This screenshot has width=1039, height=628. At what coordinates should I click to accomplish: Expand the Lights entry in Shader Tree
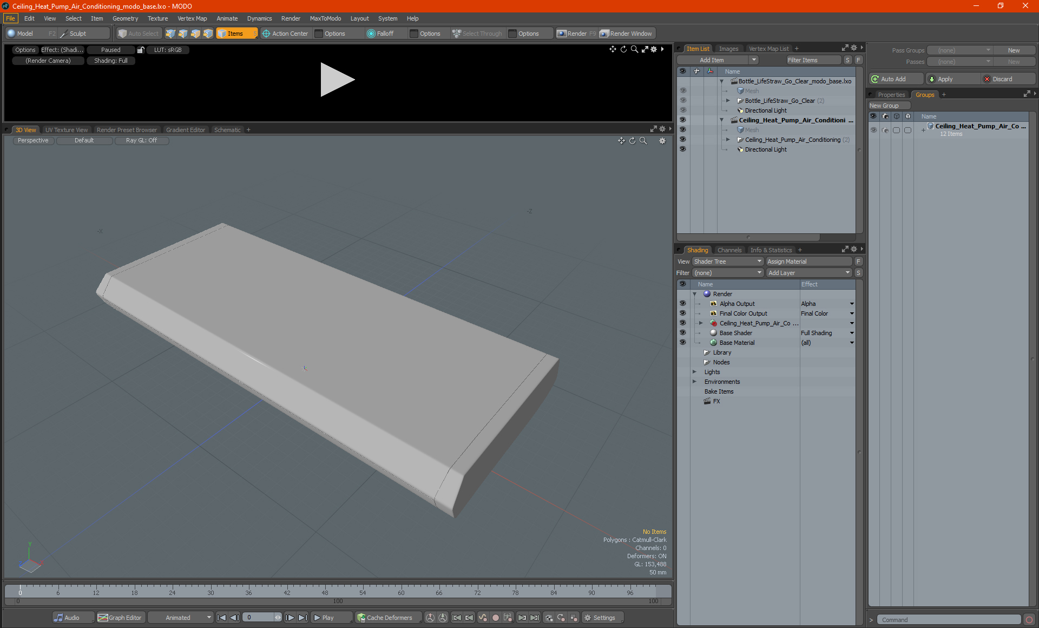695,372
